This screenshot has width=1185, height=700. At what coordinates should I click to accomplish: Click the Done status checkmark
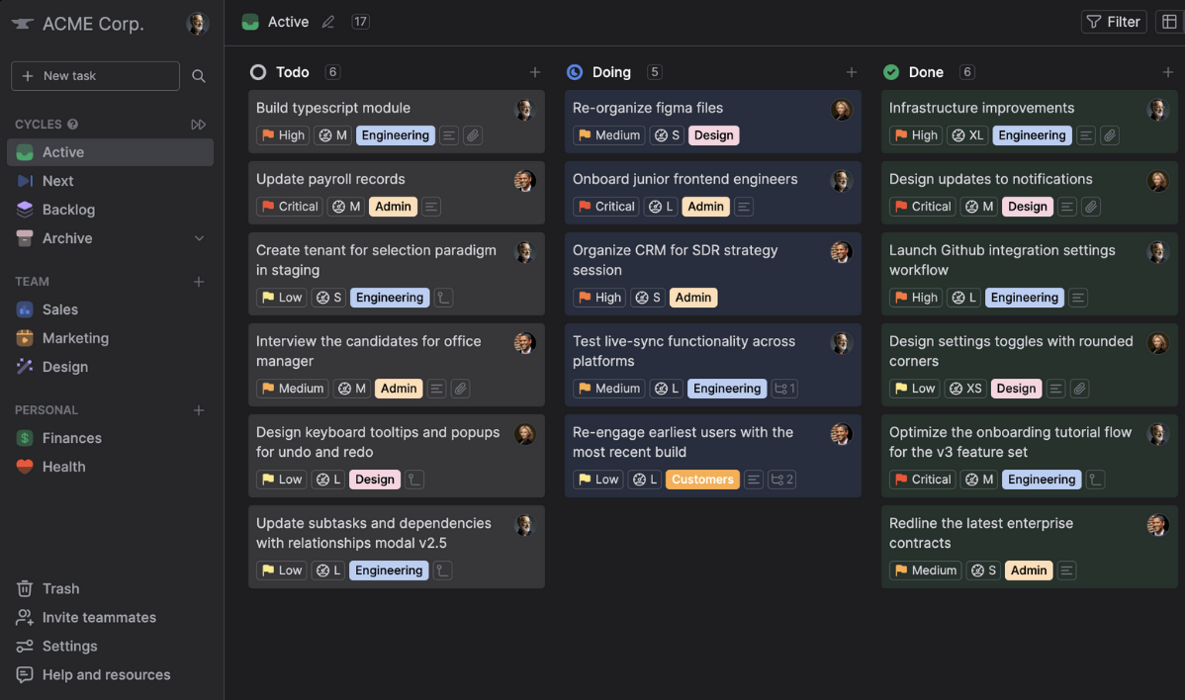point(891,72)
